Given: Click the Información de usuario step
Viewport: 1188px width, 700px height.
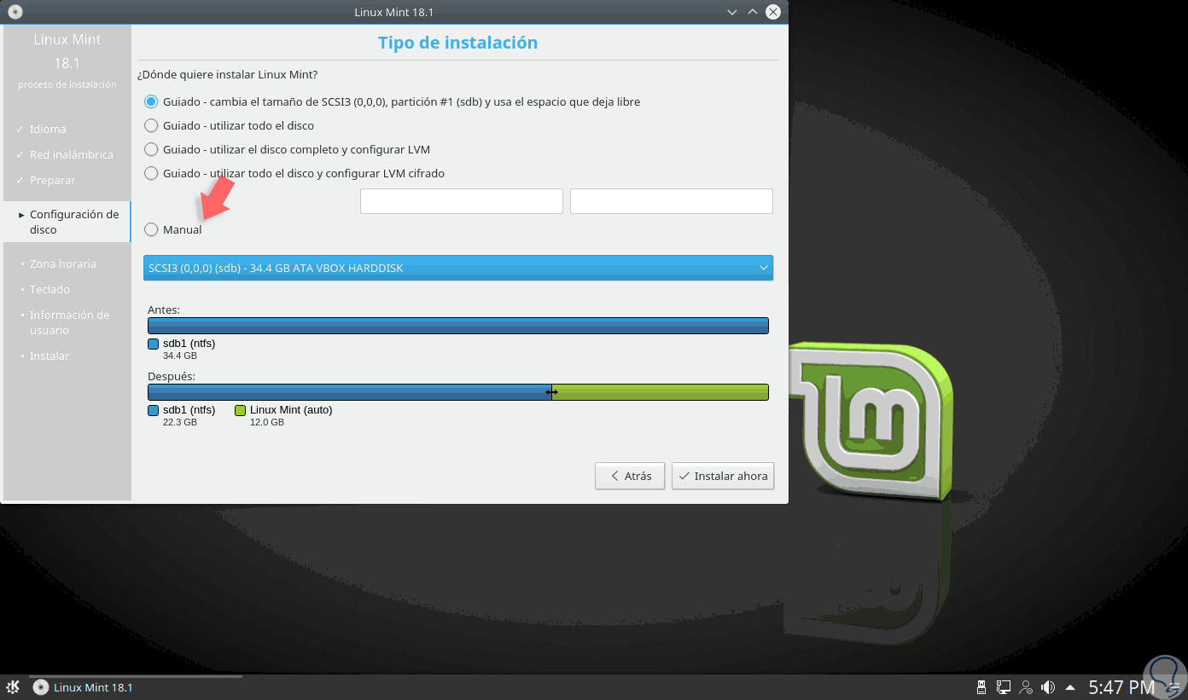Looking at the screenshot, I should click(x=70, y=322).
